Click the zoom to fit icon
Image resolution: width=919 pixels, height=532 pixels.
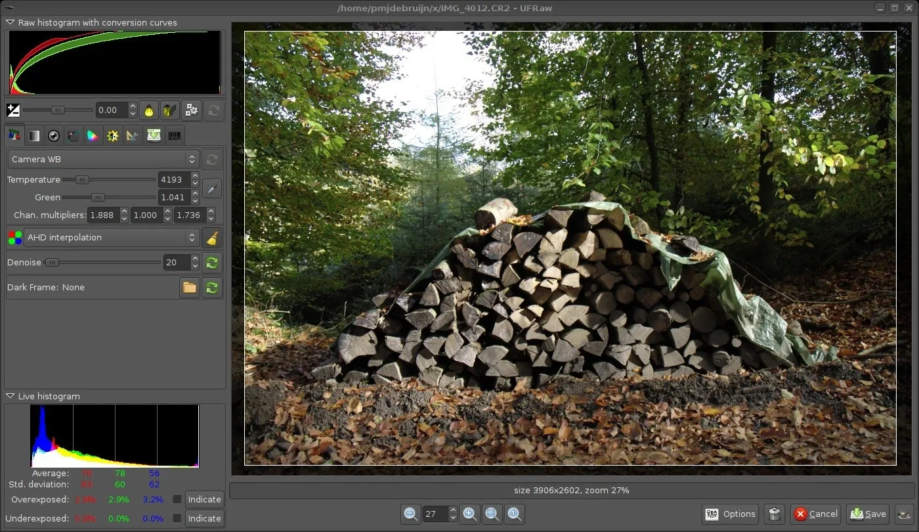point(492,514)
